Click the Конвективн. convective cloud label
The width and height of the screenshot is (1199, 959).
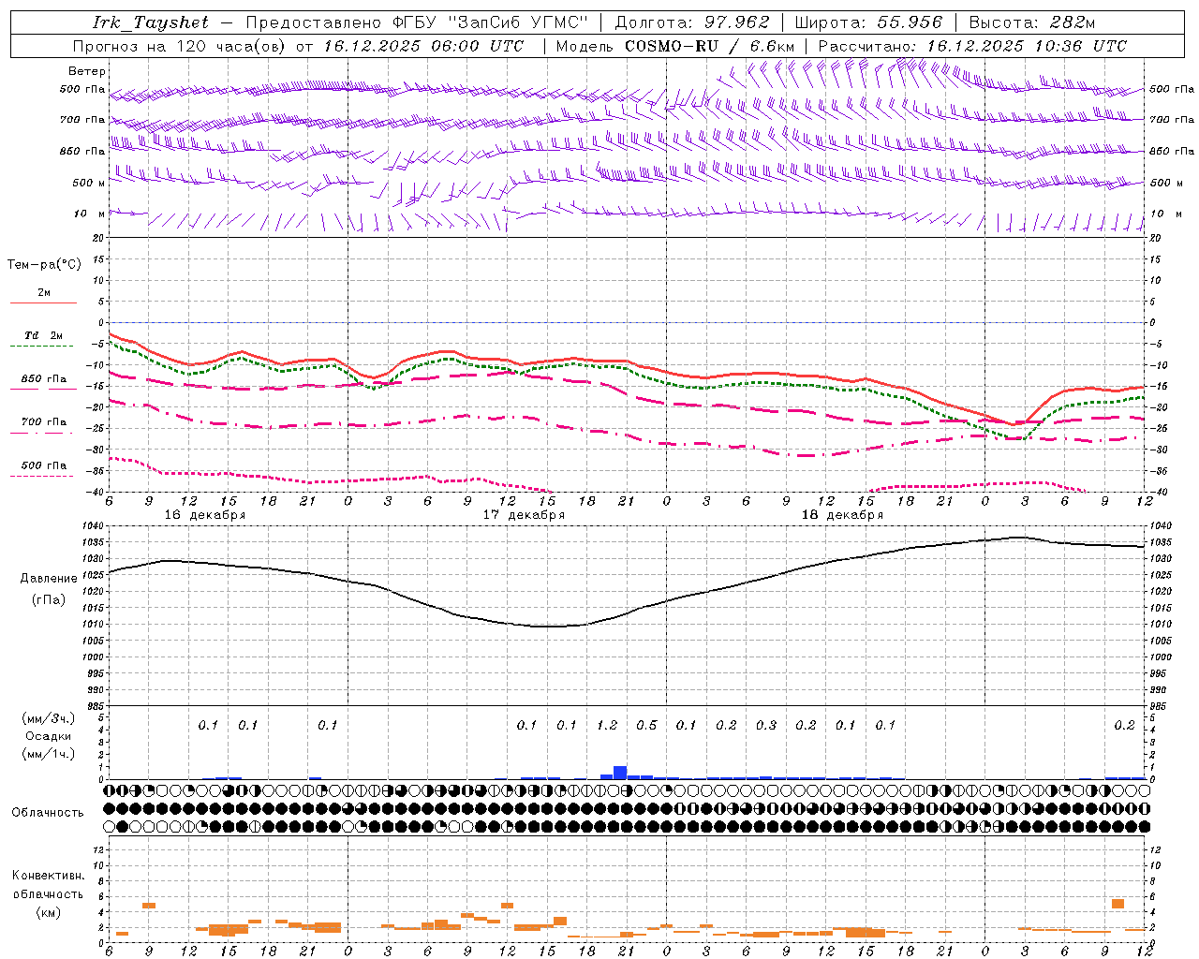(x=48, y=876)
